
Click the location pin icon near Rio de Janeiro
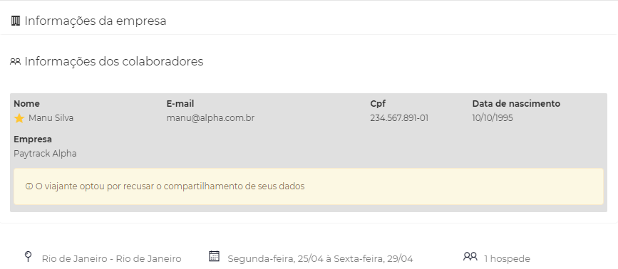pyautogui.click(x=28, y=257)
